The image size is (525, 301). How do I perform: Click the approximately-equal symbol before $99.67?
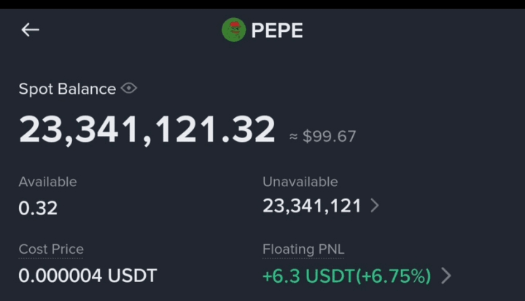coord(293,137)
